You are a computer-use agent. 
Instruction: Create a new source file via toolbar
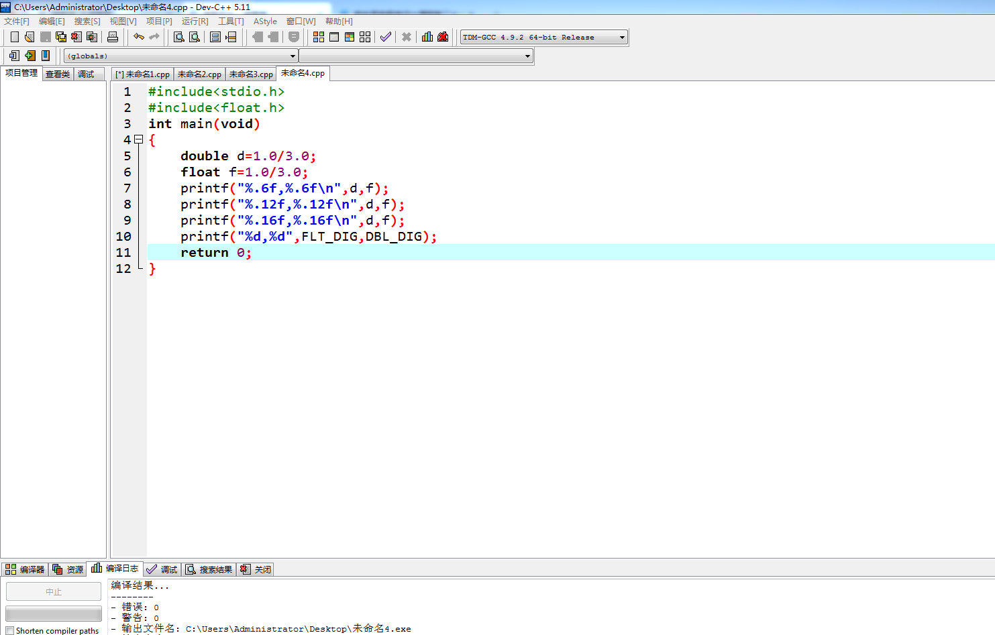pos(15,37)
